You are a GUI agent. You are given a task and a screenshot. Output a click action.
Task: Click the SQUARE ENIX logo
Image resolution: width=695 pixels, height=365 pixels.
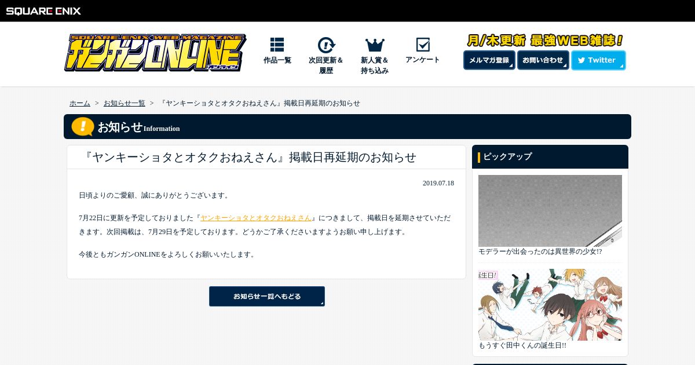click(x=43, y=10)
